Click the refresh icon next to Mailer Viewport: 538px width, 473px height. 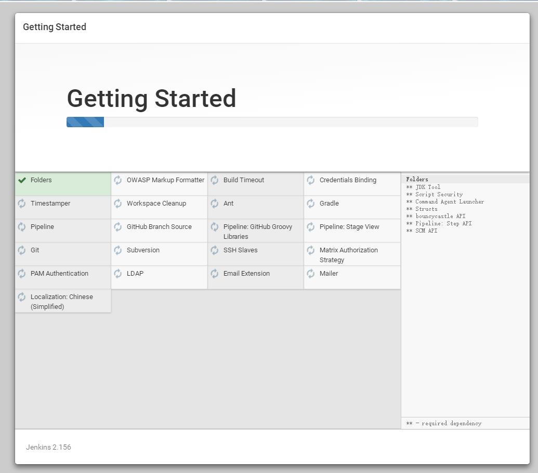point(311,274)
